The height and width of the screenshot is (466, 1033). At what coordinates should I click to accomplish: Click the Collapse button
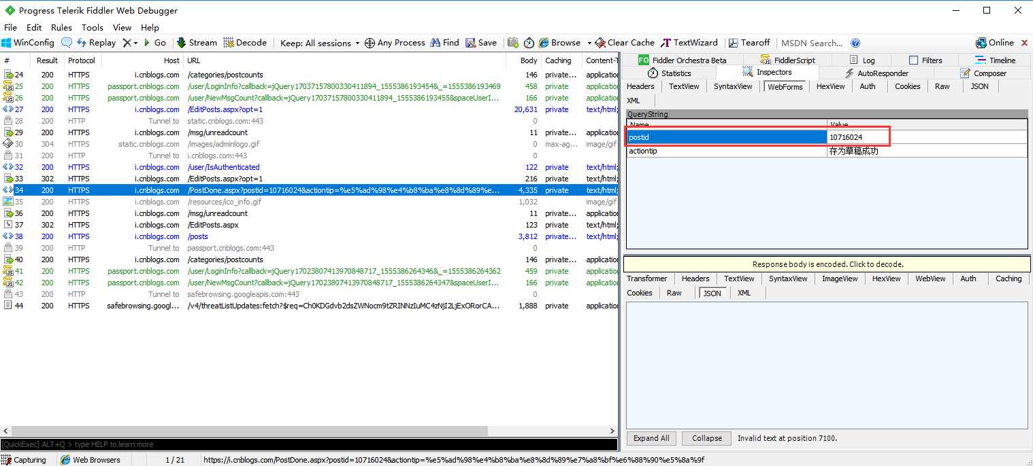coord(706,438)
